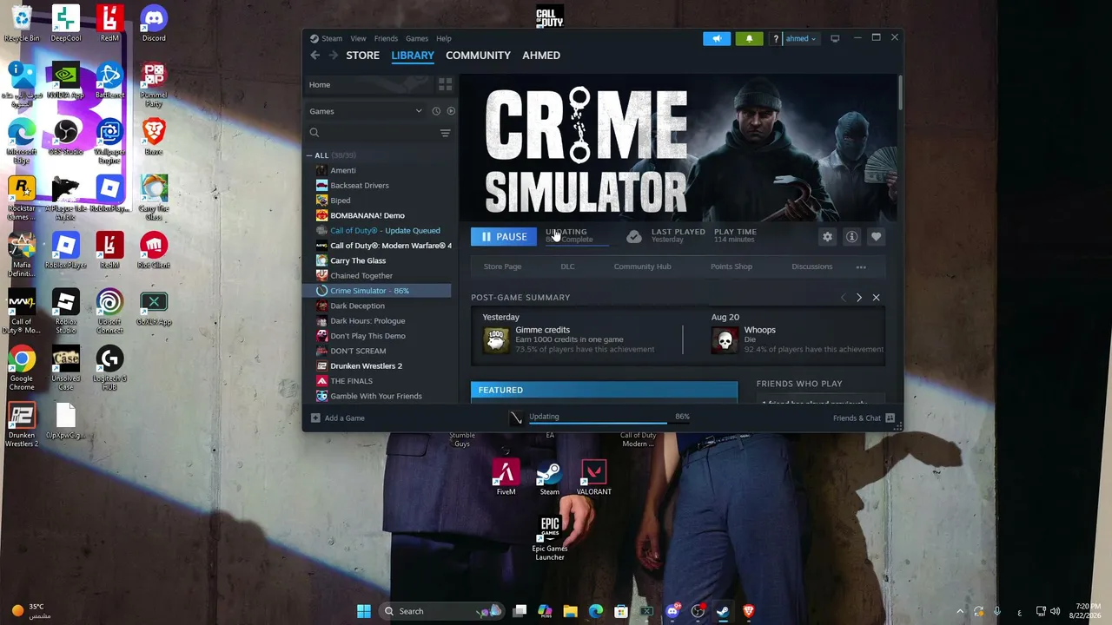Switch library to grid collections view
Screen dimensions: 1112x625
[445, 84]
